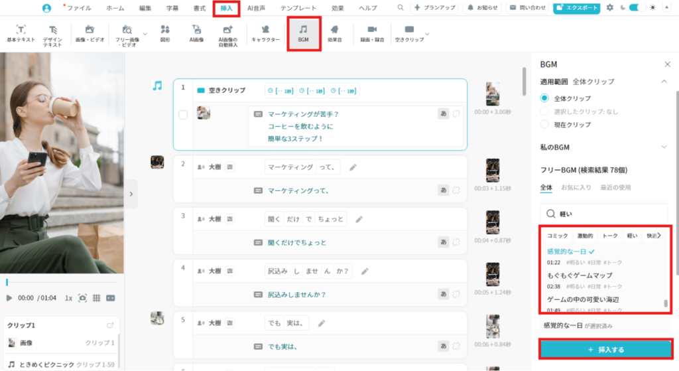Edit words of clip 2 with pencil icon
The height and width of the screenshot is (371, 679).
(353, 167)
